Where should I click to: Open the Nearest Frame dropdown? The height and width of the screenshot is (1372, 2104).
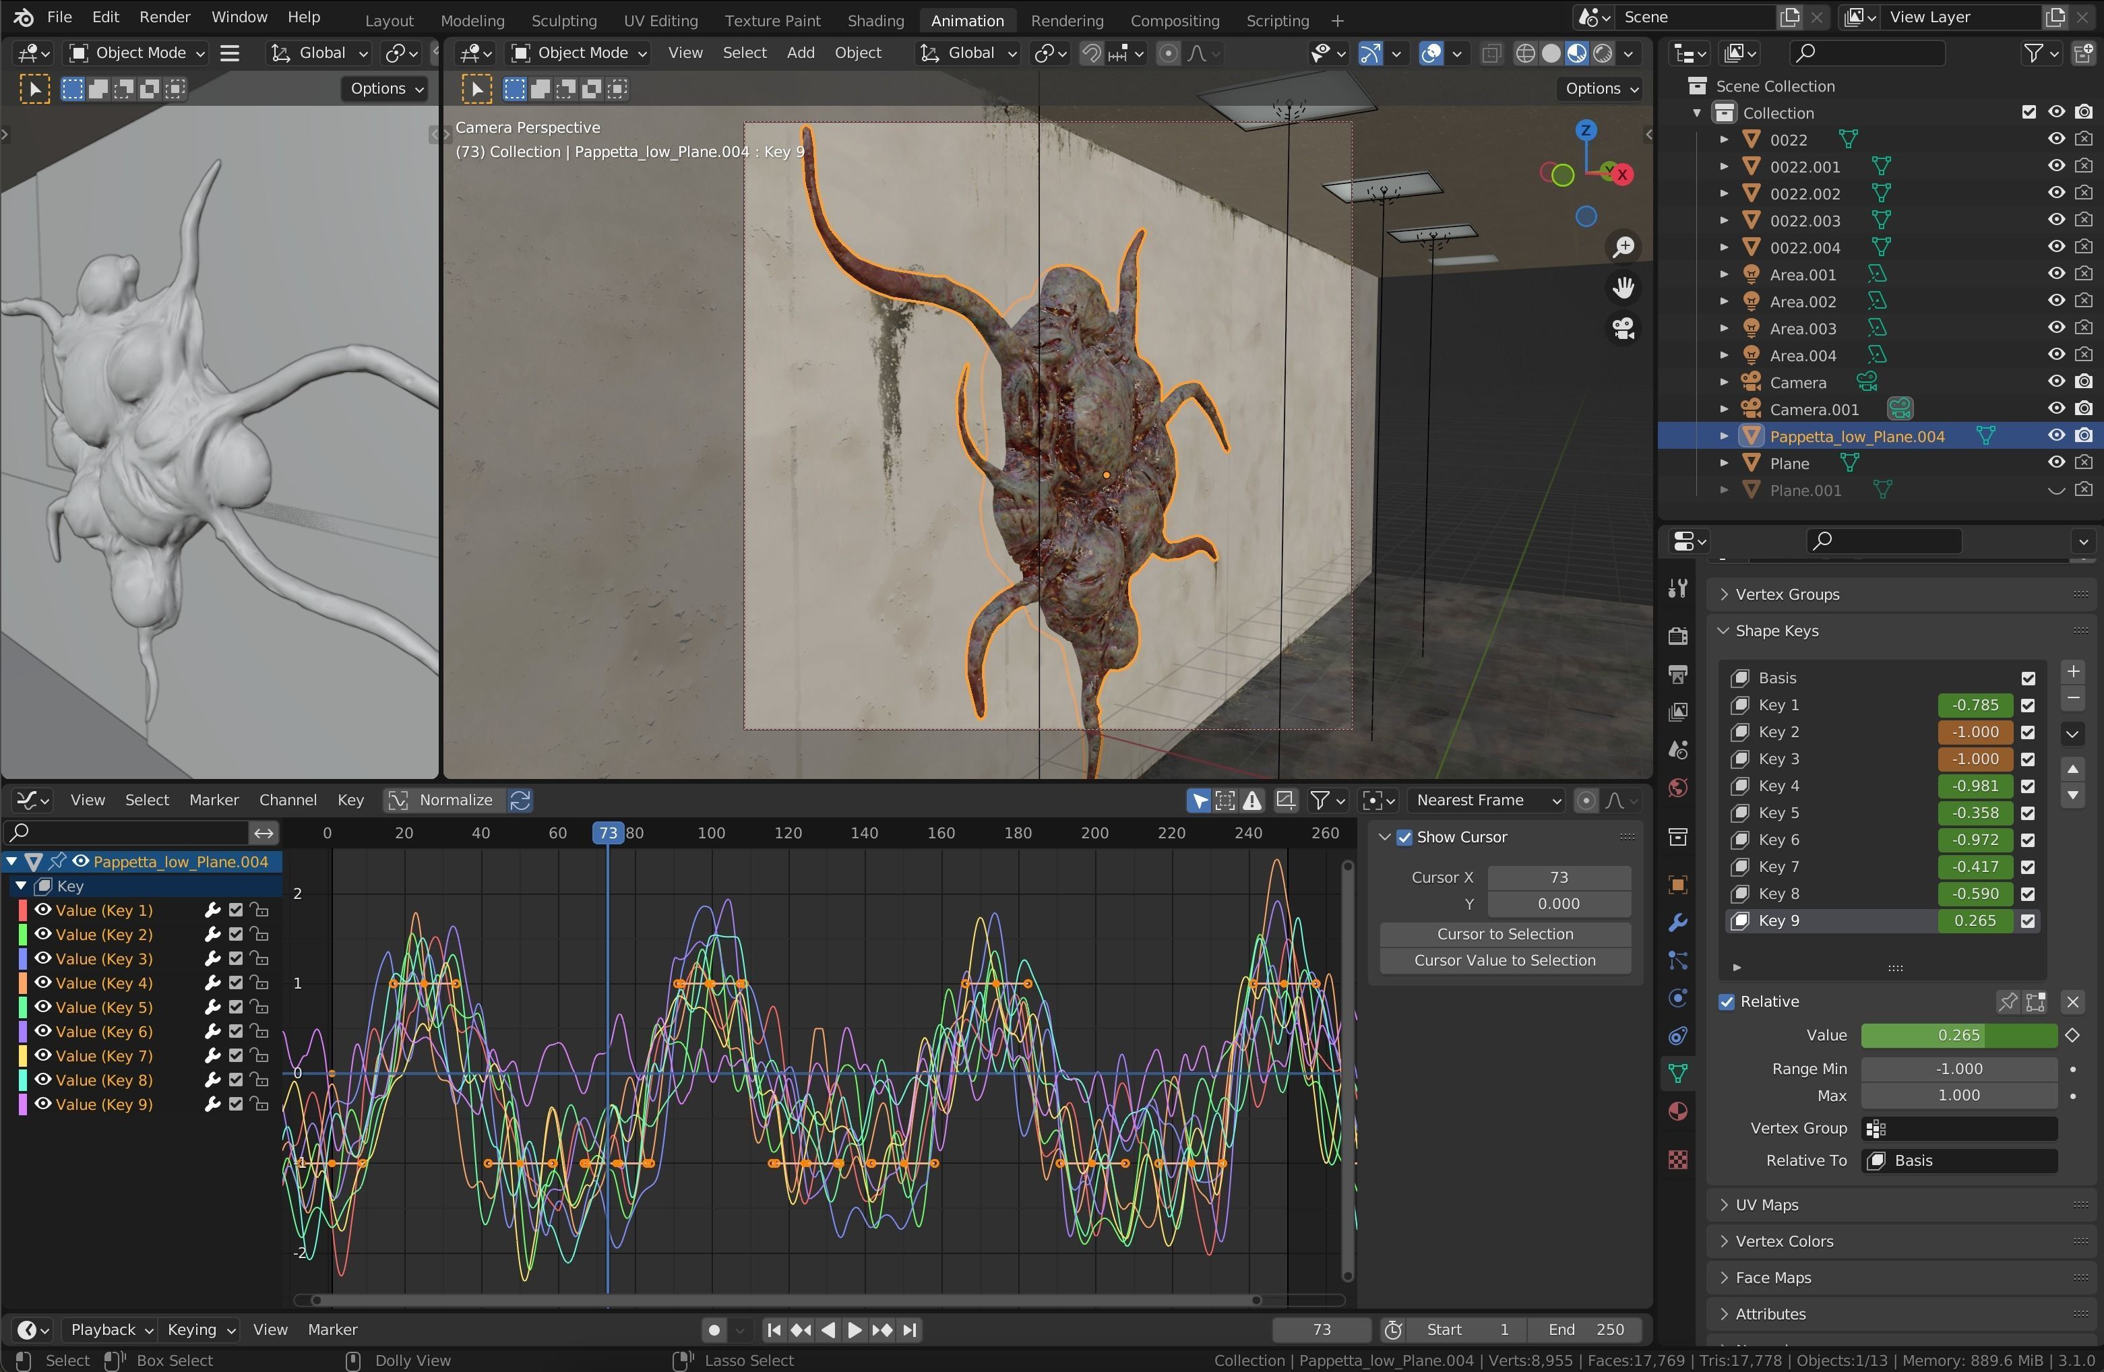click(1486, 800)
